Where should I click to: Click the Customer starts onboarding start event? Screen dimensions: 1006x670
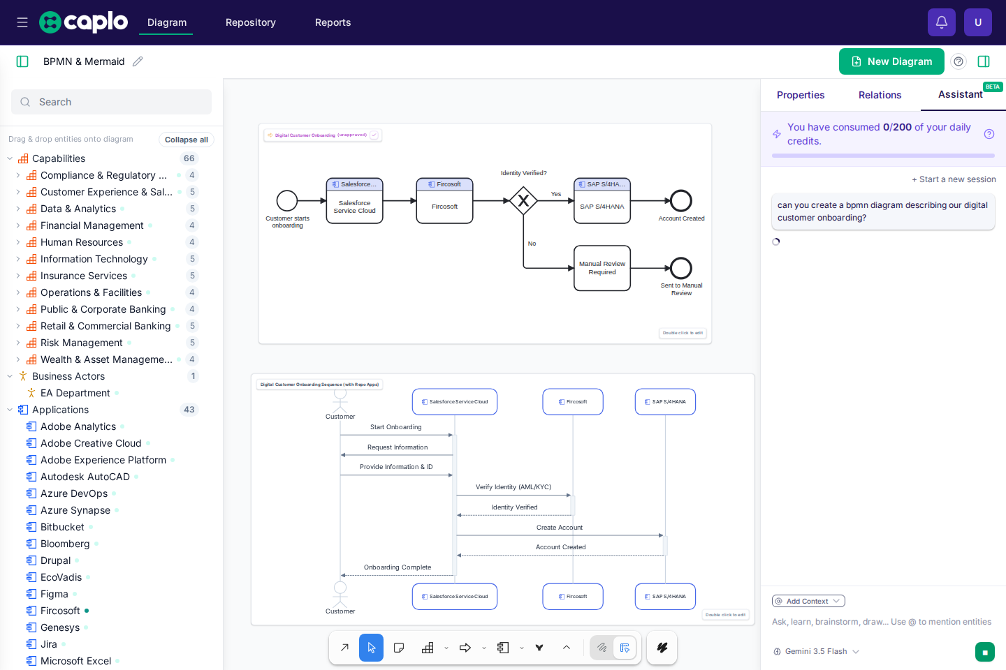(x=287, y=201)
